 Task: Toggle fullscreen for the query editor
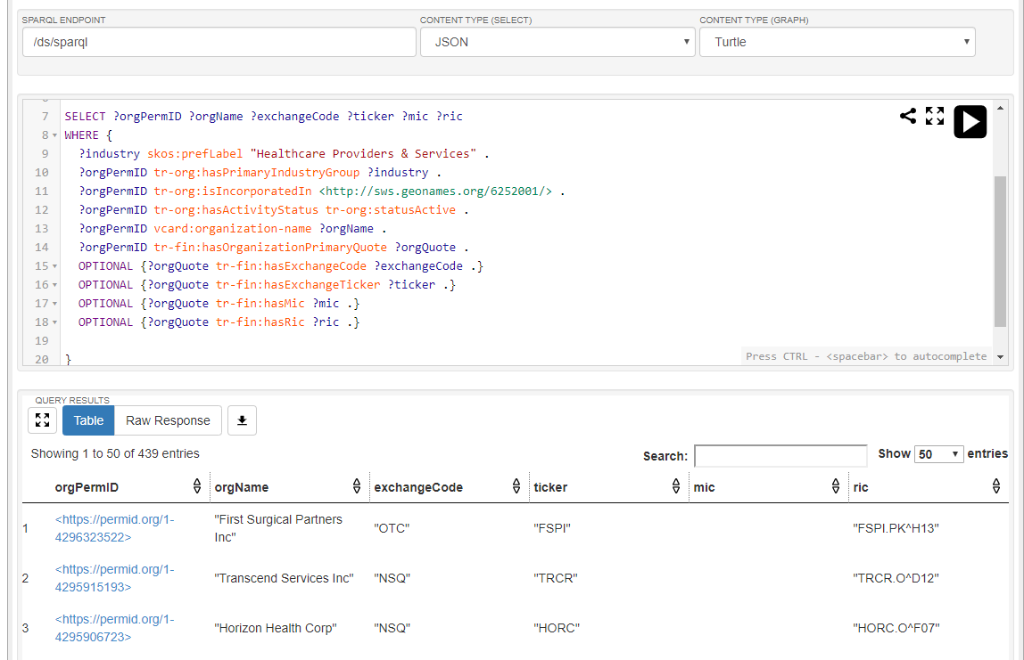click(935, 116)
